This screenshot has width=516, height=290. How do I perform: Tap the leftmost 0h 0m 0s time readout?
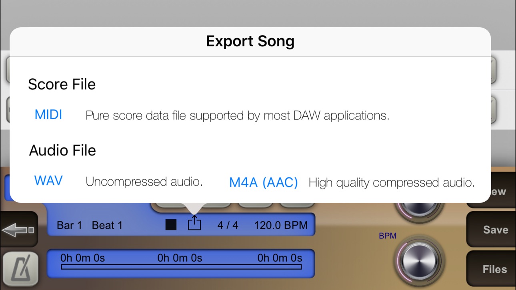(x=82, y=258)
